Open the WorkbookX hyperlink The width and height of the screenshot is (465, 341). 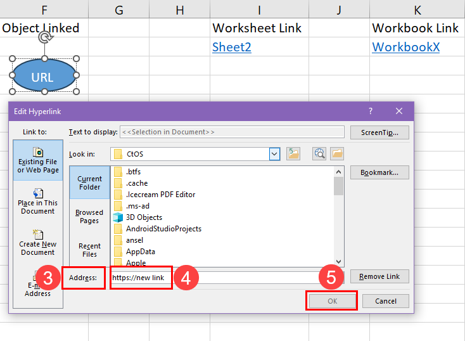pos(406,47)
